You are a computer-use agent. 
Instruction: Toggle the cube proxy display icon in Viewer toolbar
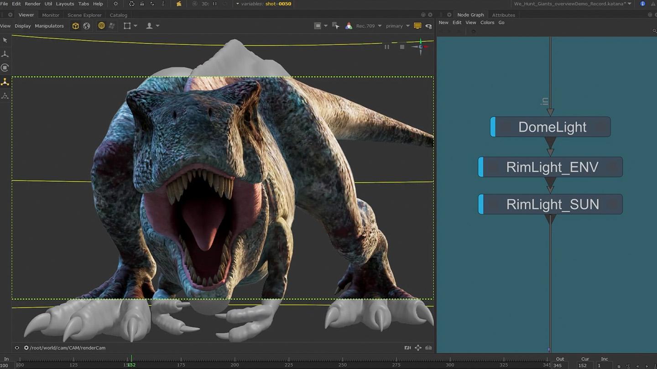(75, 26)
